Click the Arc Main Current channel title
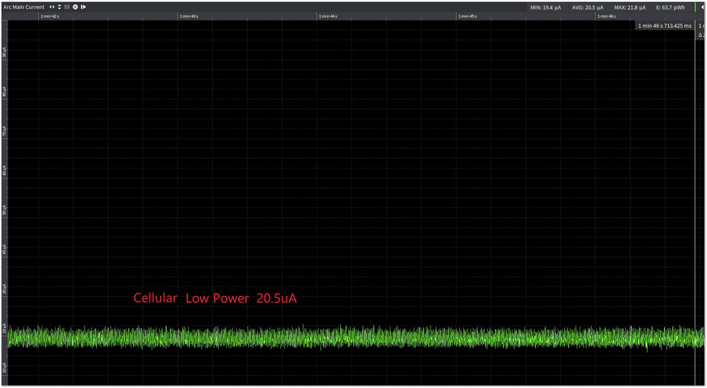This screenshot has width=707, height=388. coord(24,7)
